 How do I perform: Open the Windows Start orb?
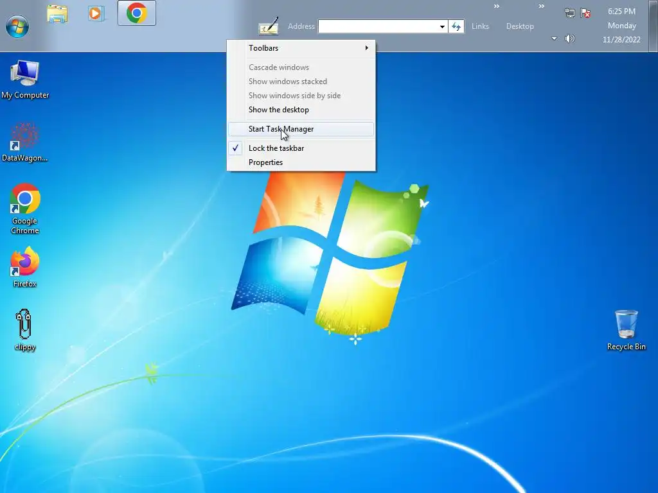[x=17, y=26]
